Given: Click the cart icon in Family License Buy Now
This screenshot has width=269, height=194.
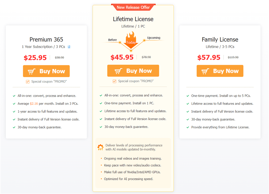Looking at the screenshot, I should pos(205,71).
